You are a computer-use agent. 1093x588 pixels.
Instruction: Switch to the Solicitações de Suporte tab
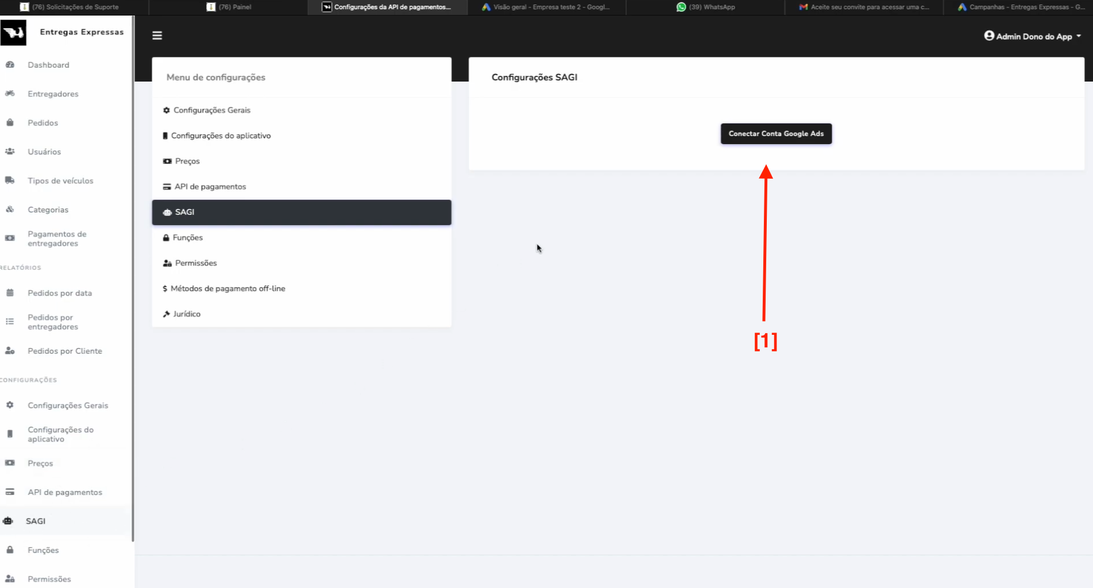click(75, 7)
